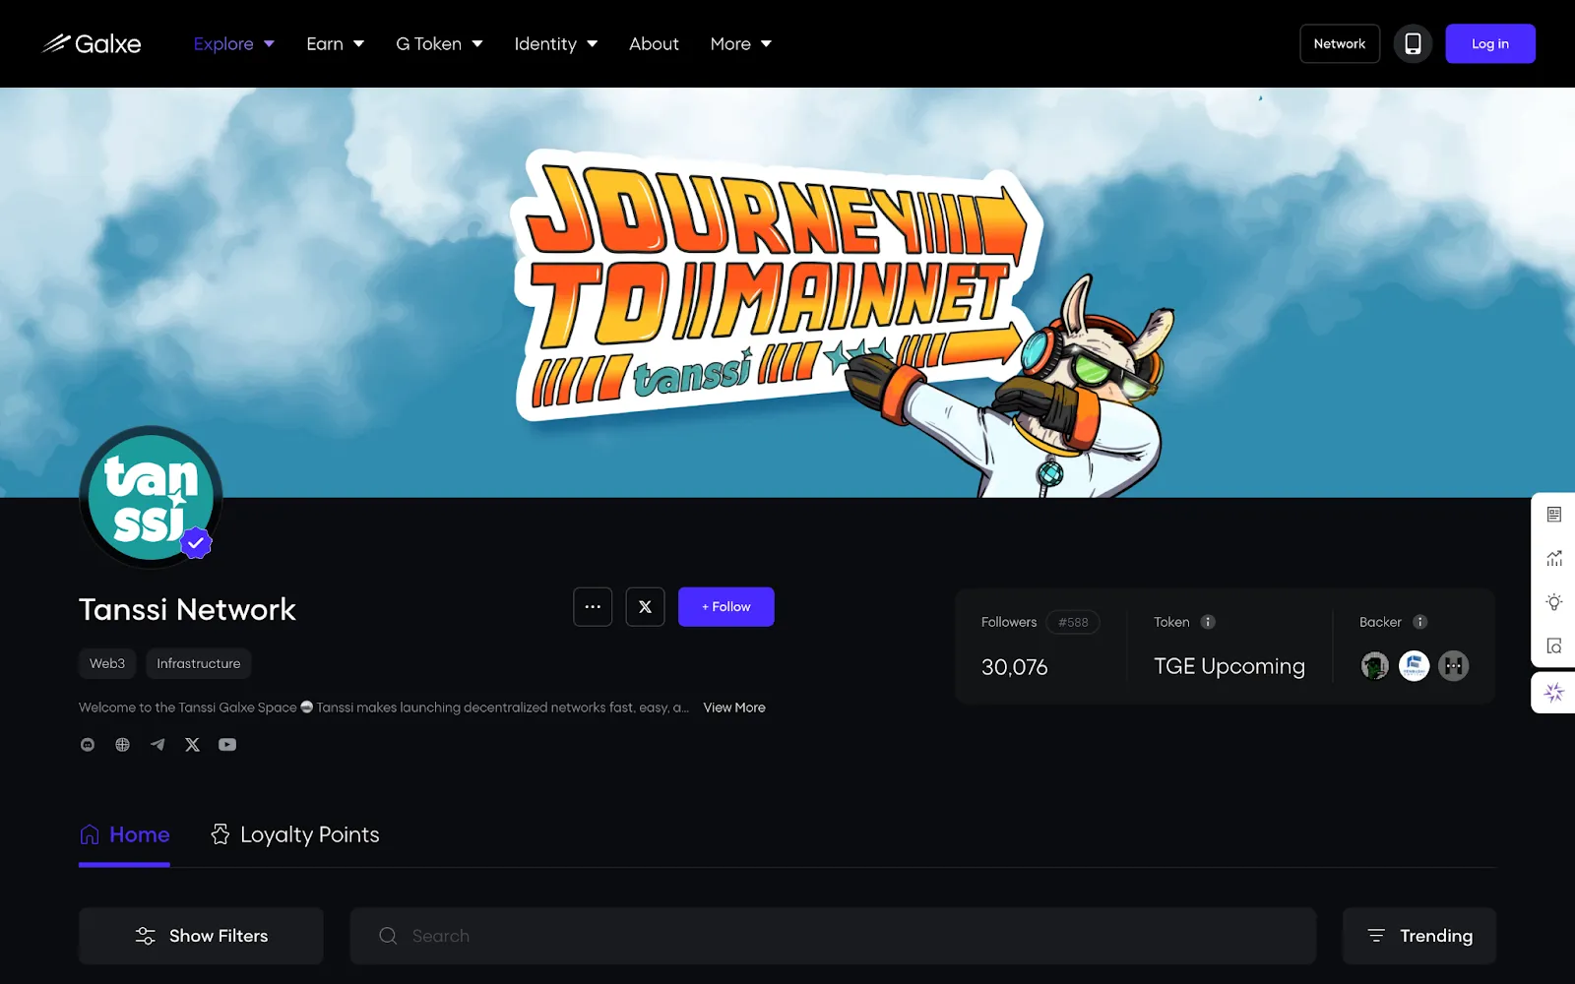This screenshot has width=1575, height=984.
Task: Click the Show Filters button
Action: click(201, 936)
